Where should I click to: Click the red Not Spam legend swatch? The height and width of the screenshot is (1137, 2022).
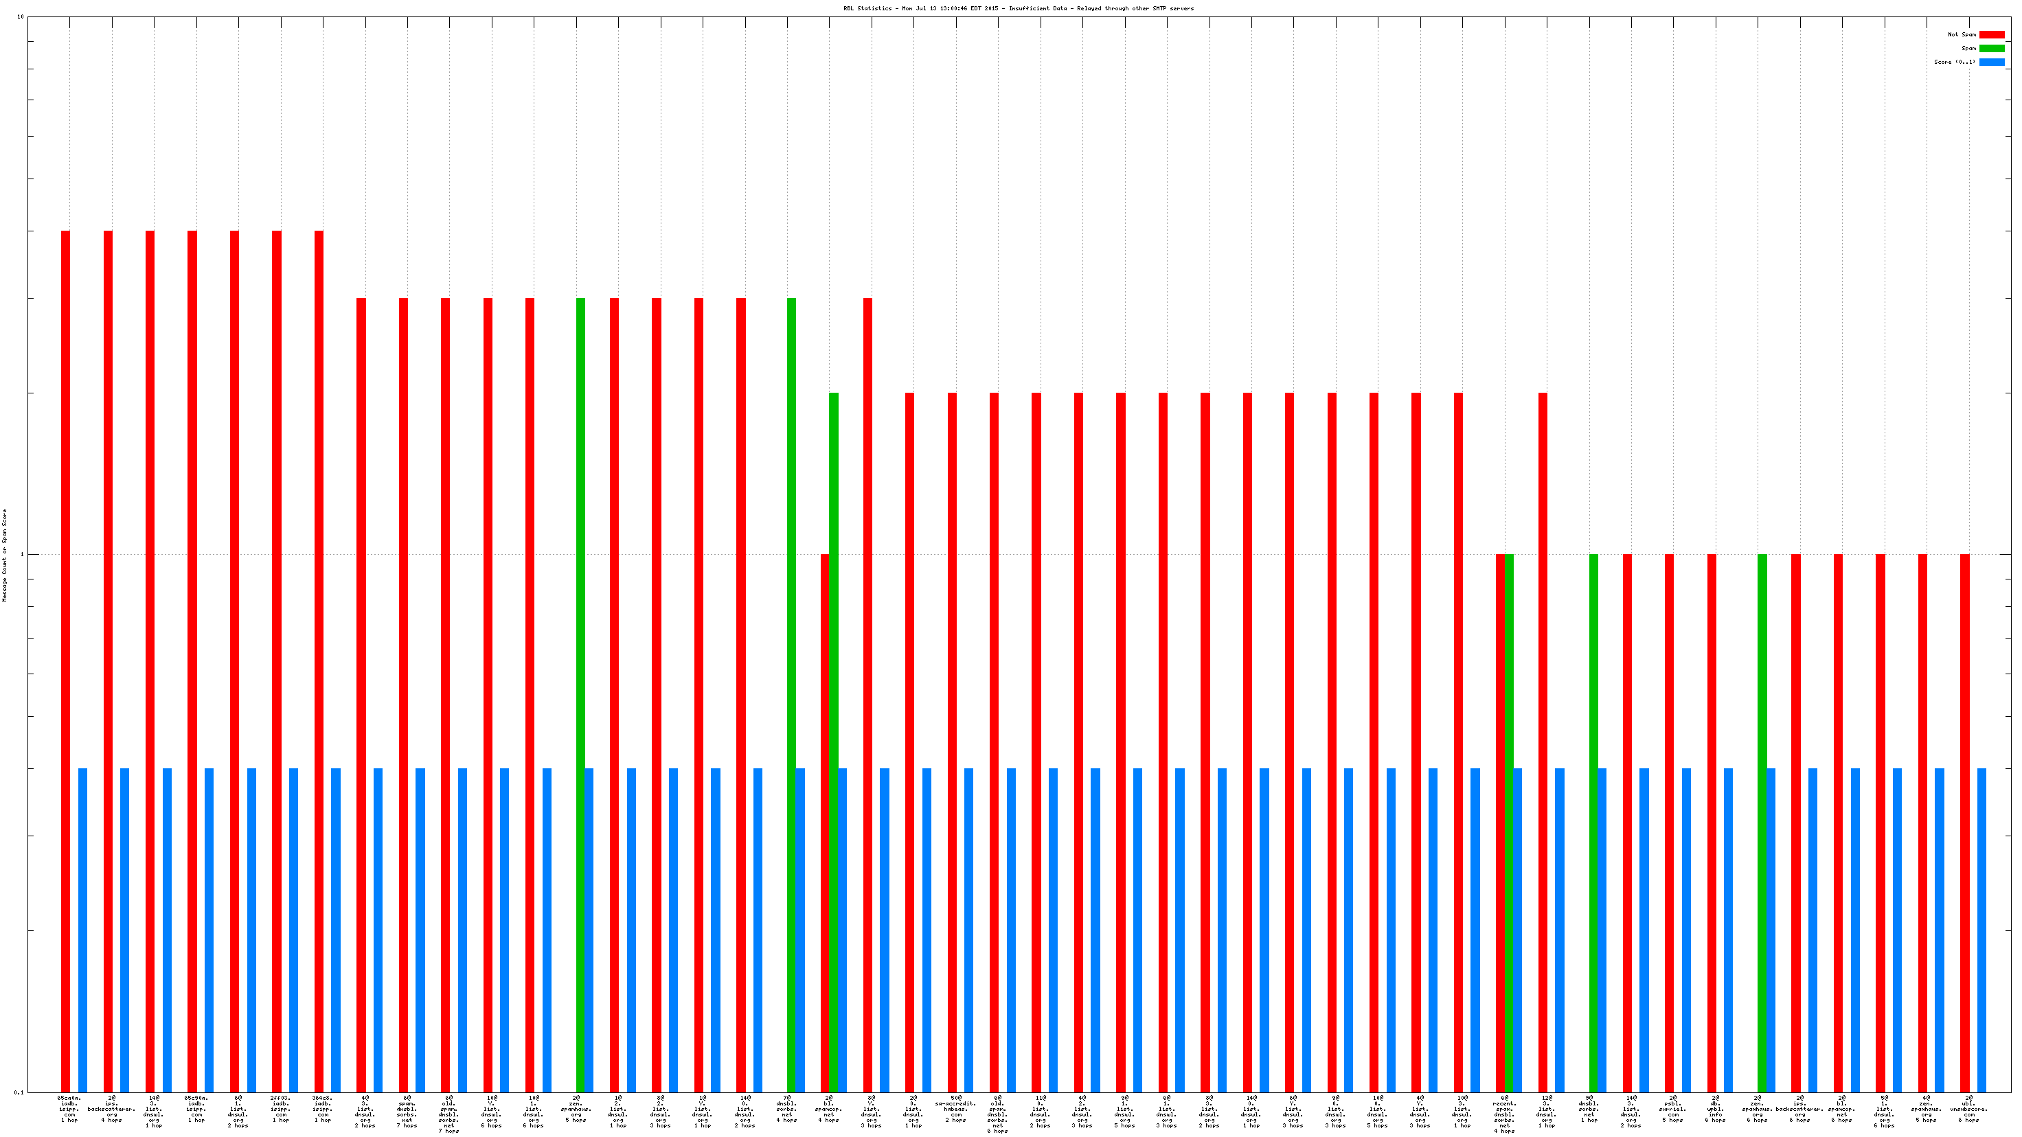[1991, 34]
